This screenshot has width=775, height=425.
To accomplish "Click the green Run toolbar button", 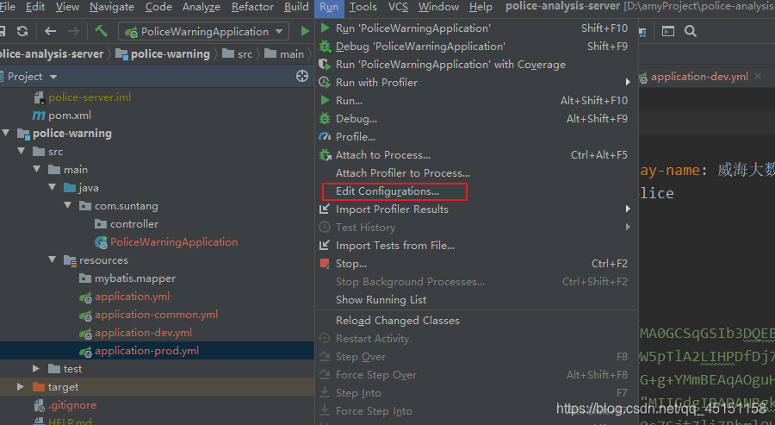I will (x=305, y=31).
